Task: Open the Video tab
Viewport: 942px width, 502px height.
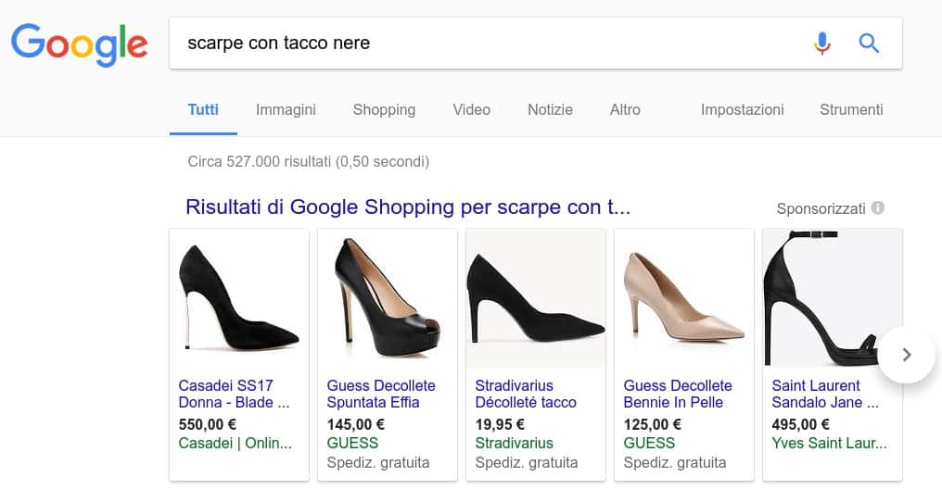Action: (x=472, y=110)
